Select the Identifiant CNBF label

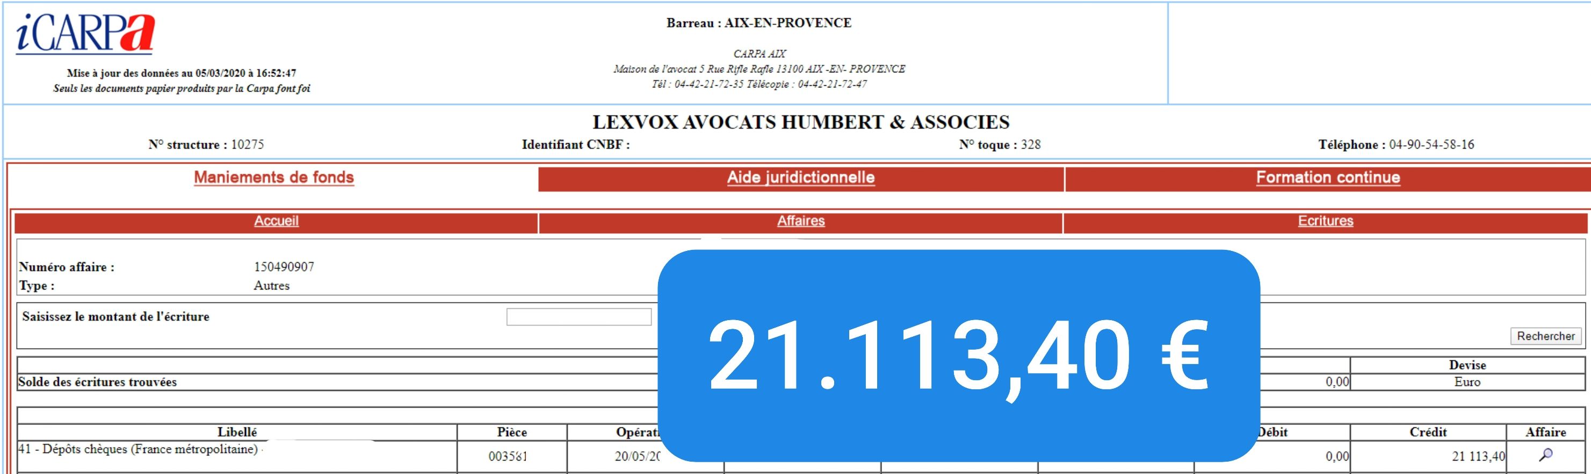click(x=576, y=145)
